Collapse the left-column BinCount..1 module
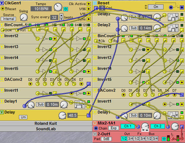The image size is (185, 143). pos(1,25)
